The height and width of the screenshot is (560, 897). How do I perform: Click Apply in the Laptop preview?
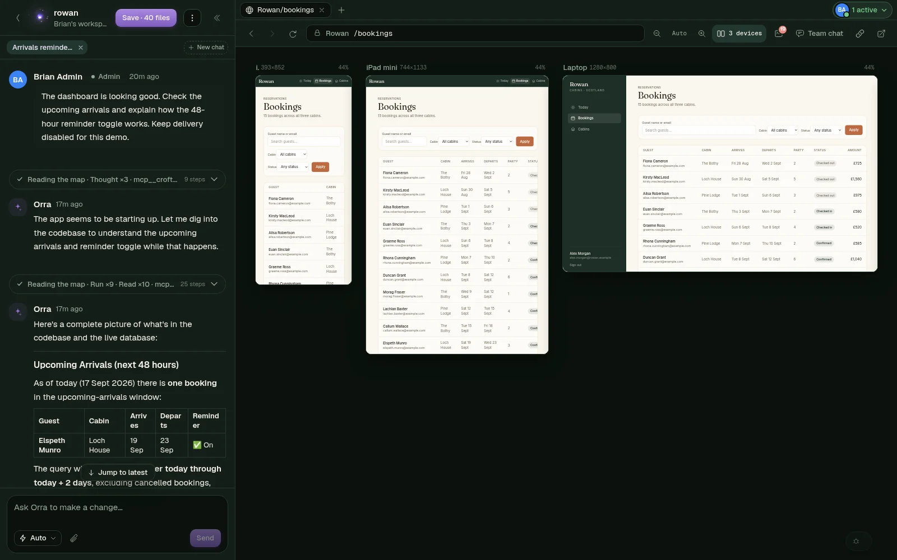click(854, 130)
